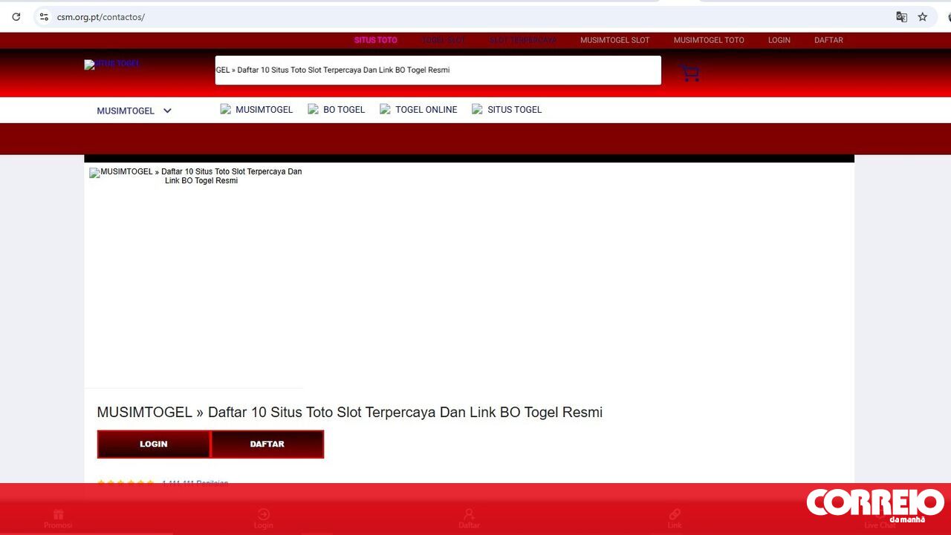Screen dimensions: 951x535
Task: Go to MUSIMTOGEL TOTO in top menu
Action: pos(708,40)
